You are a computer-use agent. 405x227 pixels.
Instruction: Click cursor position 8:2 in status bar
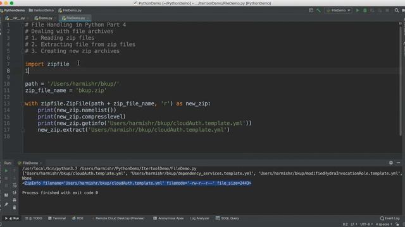(x=345, y=224)
